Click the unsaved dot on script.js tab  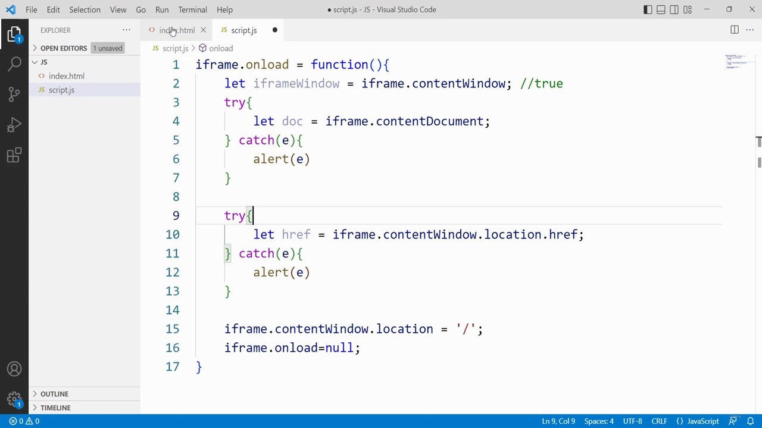274,30
